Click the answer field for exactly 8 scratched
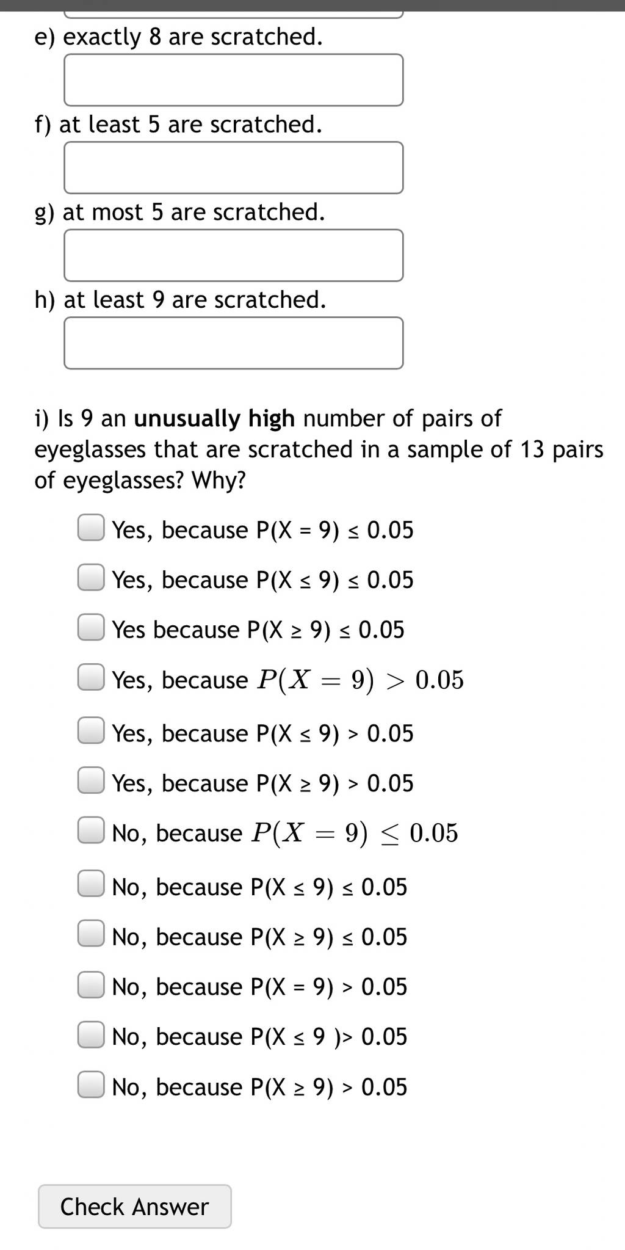Viewport: 625px width, 1250px height. (233, 80)
